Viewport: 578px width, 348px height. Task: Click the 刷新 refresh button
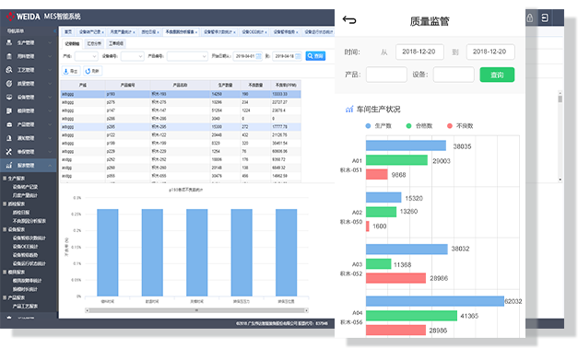click(x=92, y=71)
